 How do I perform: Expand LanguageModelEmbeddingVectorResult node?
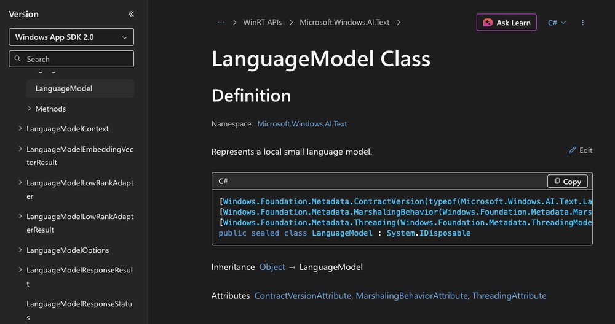pos(20,148)
